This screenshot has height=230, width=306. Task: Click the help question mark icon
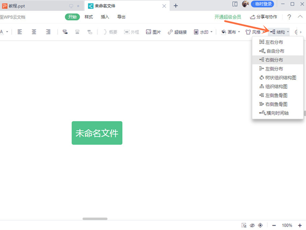tap(289, 17)
